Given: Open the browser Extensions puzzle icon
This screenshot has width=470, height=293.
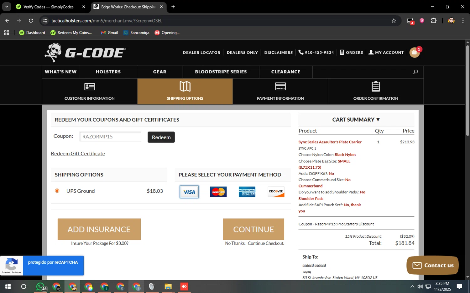Looking at the screenshot, I should point(434,21).
